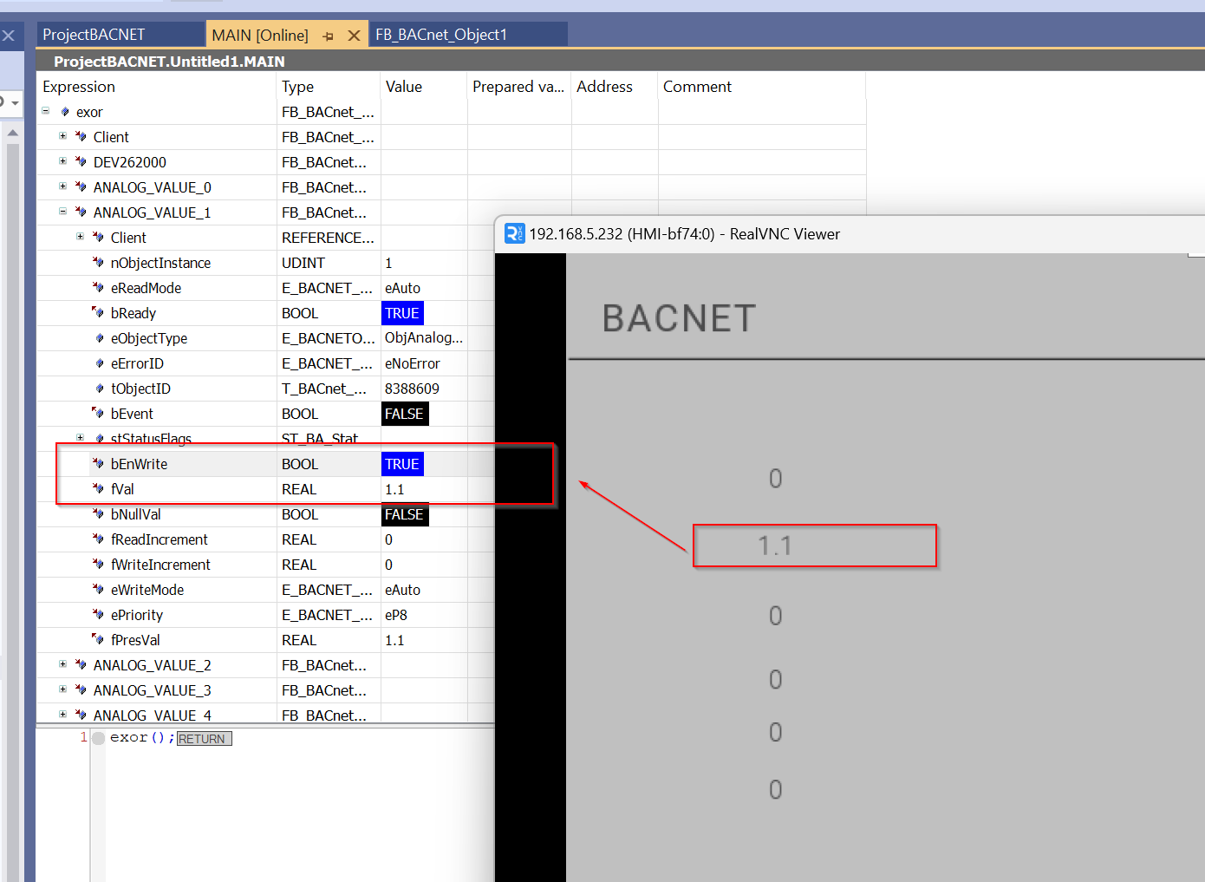Screen dimensions: 1205x882
Task: Expand the DEV262000 node
Action: click(x=62, y=161)
